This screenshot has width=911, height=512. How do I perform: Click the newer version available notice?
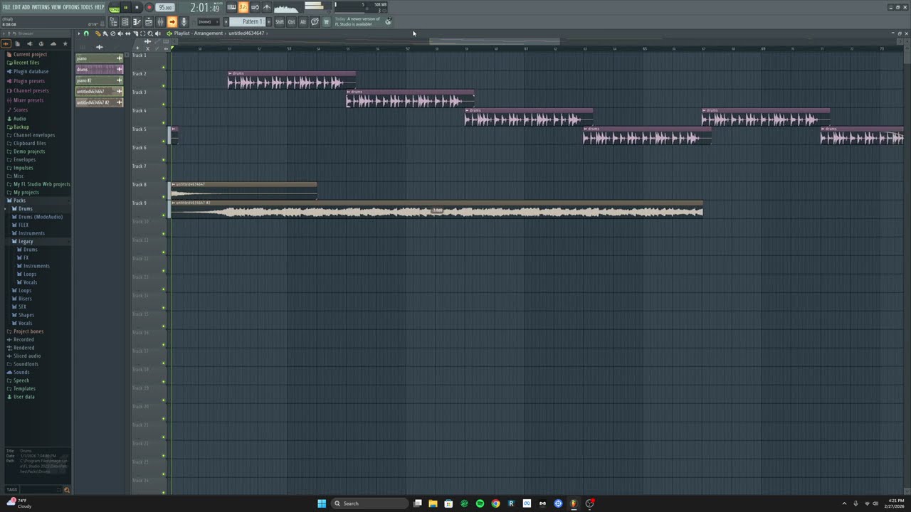pos(358,21)
